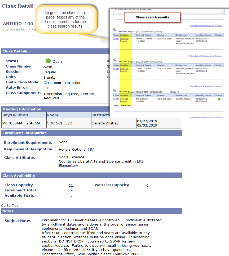Click the Class Number value 55246
229x256 pixels.
47,67
